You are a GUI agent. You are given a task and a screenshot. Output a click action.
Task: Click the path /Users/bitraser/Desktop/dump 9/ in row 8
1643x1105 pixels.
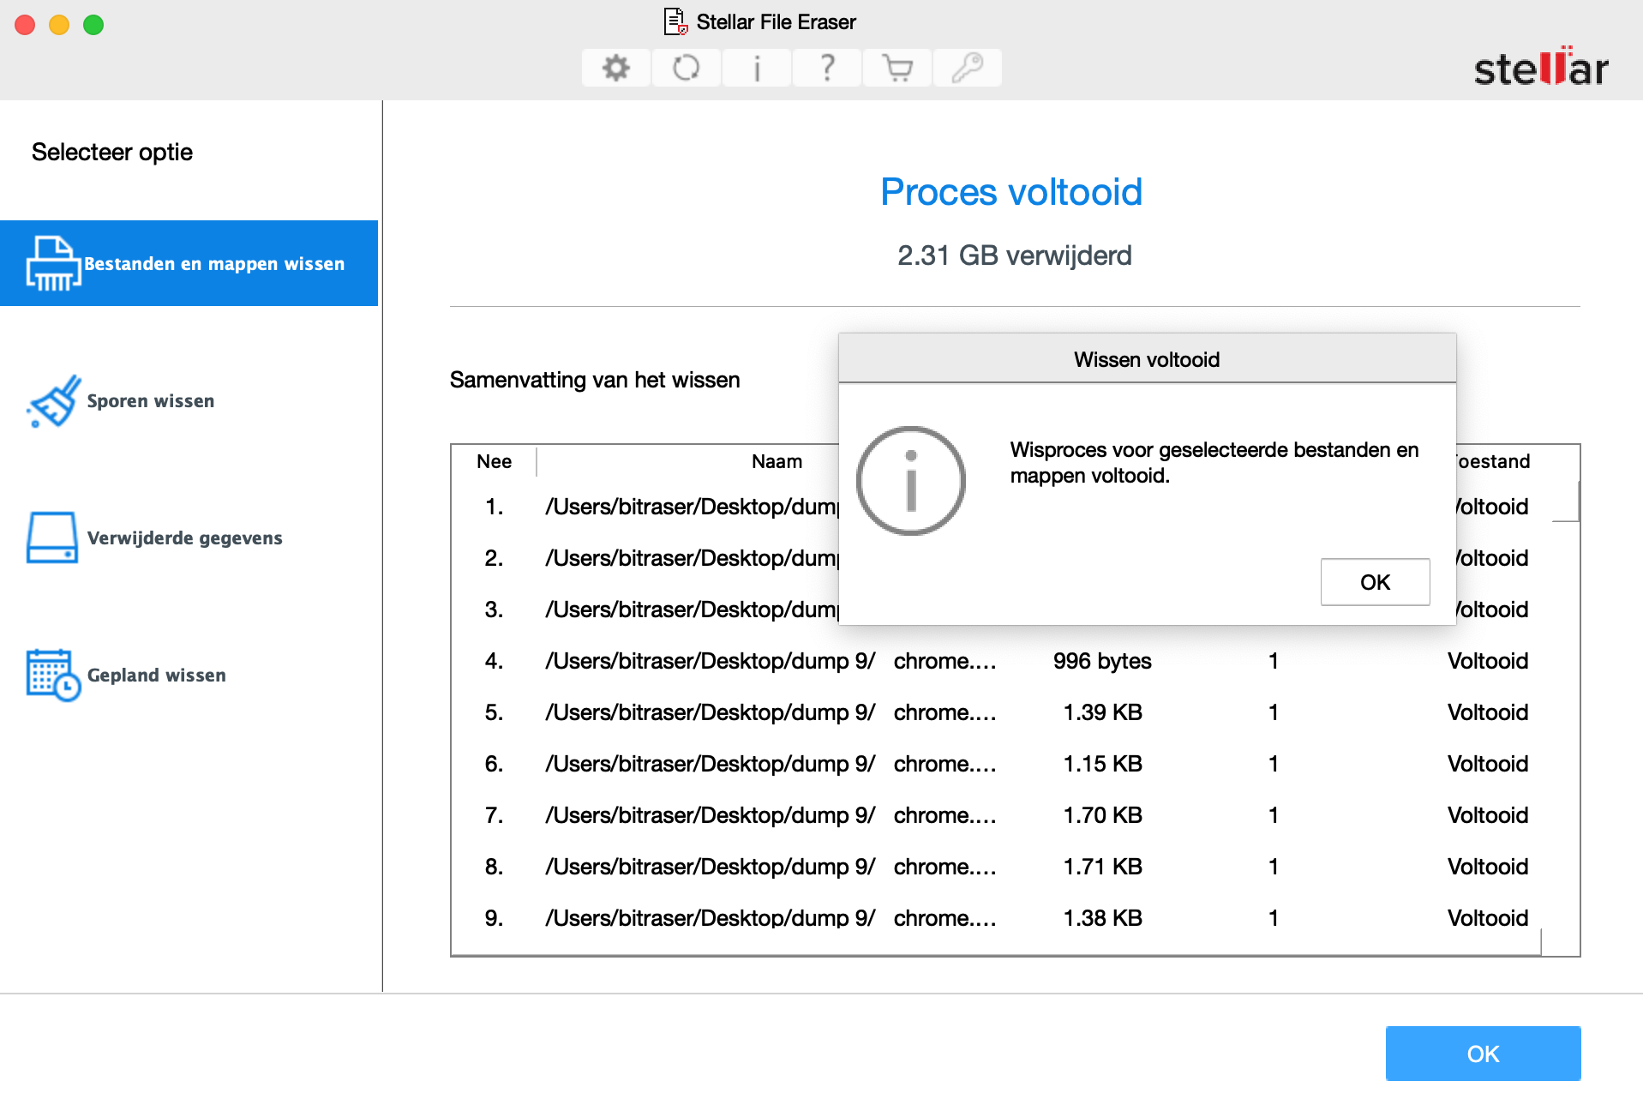711,867
